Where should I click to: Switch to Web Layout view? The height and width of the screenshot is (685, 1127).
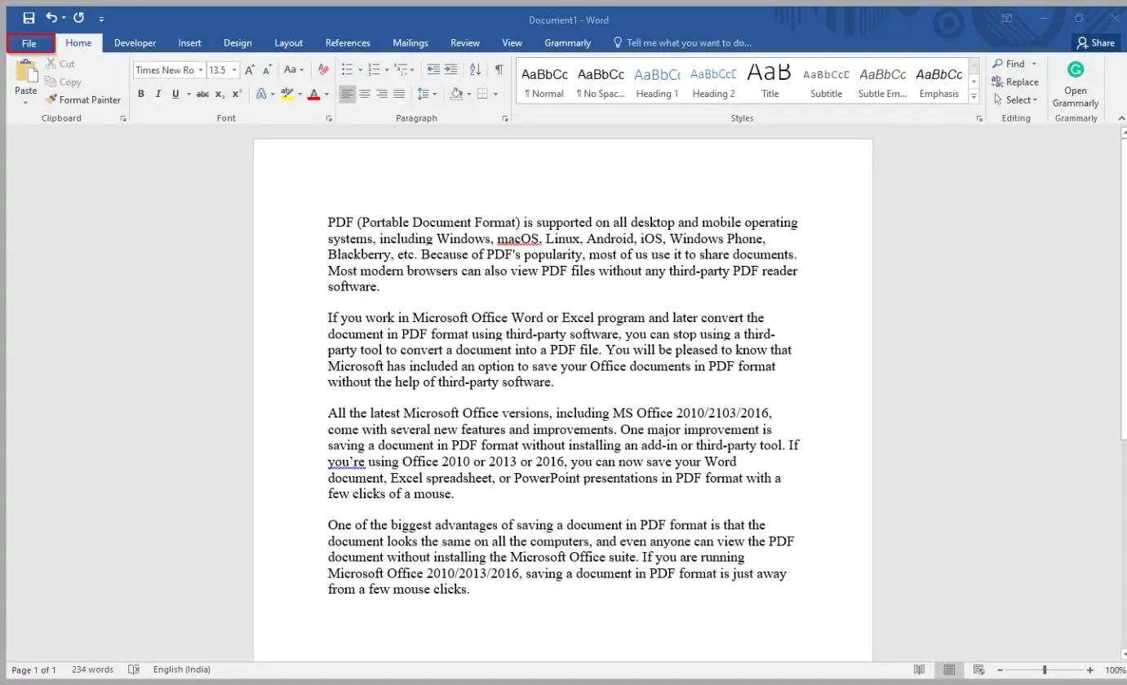(x=978, y=670)
